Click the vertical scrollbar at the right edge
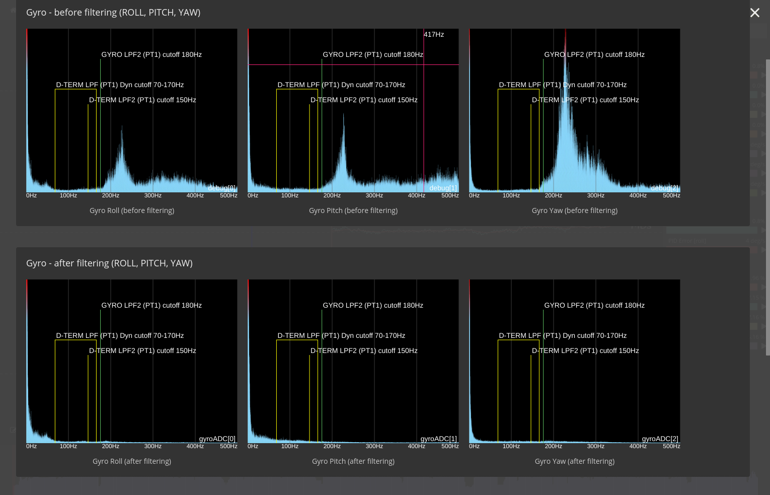Screen dimensions: 770x495 (767, 207)
